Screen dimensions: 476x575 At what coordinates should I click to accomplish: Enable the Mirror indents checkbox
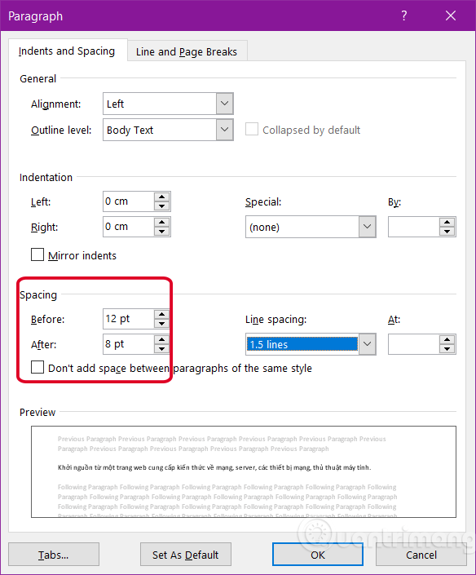pos(37,254)
